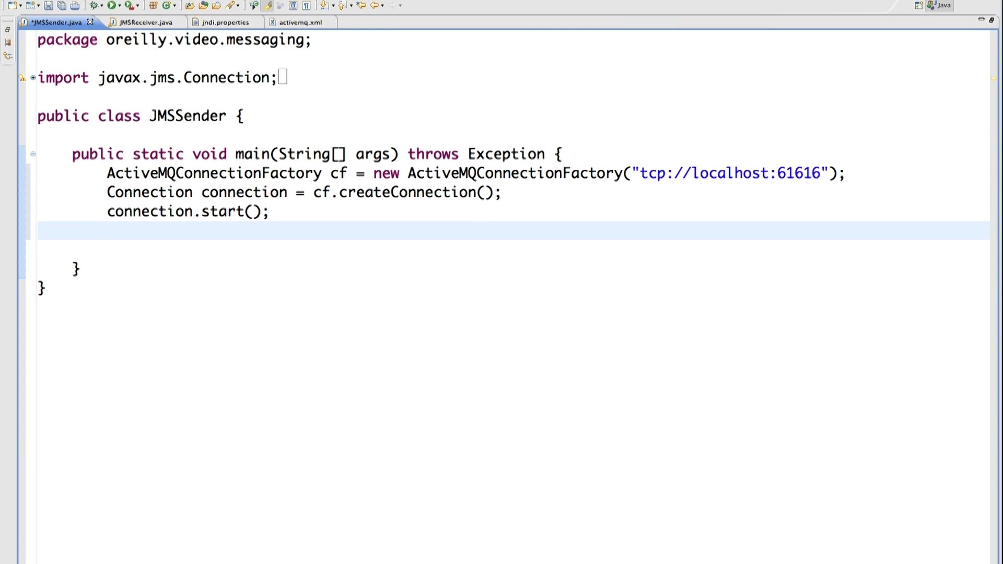
Task: Click the class name JMSSender in declaration
Action: [x=188, y=115]
